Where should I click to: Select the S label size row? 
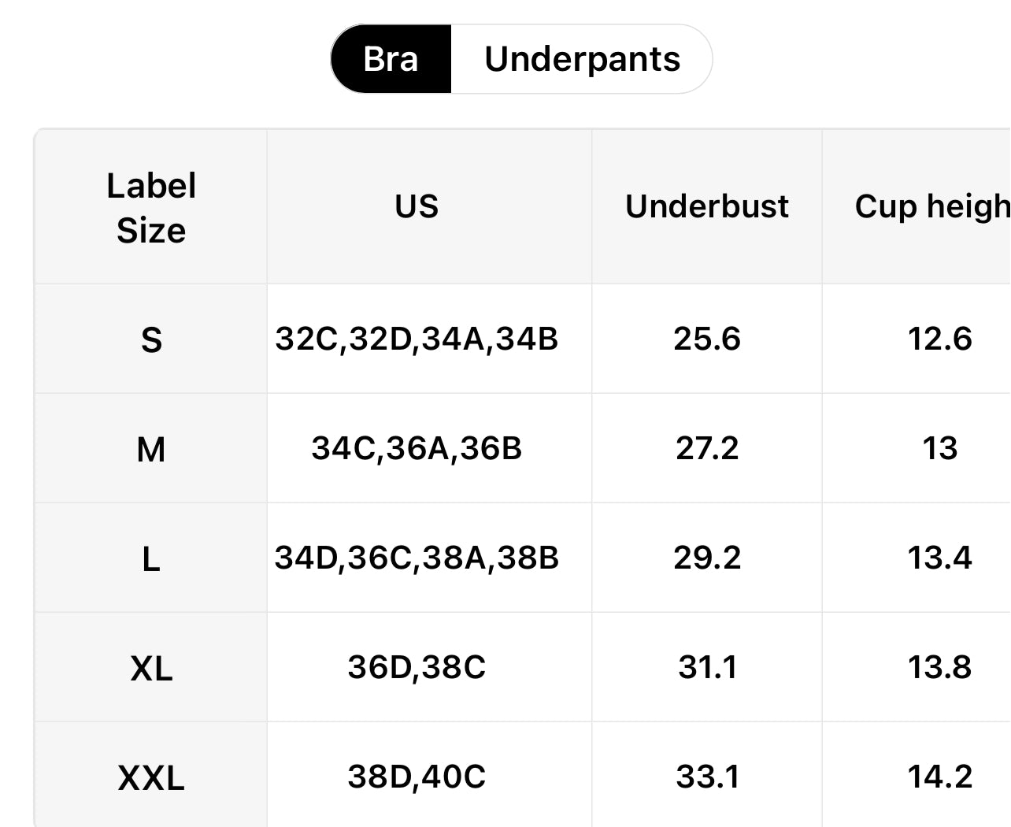click(x=151, y=340)
